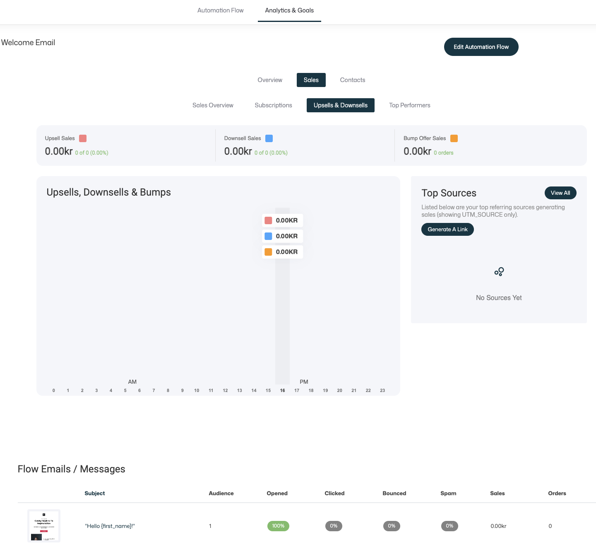Click View All in Top Sources
Image resolution: width=596 pixels, height=547 pixels.
coord(560,193)
